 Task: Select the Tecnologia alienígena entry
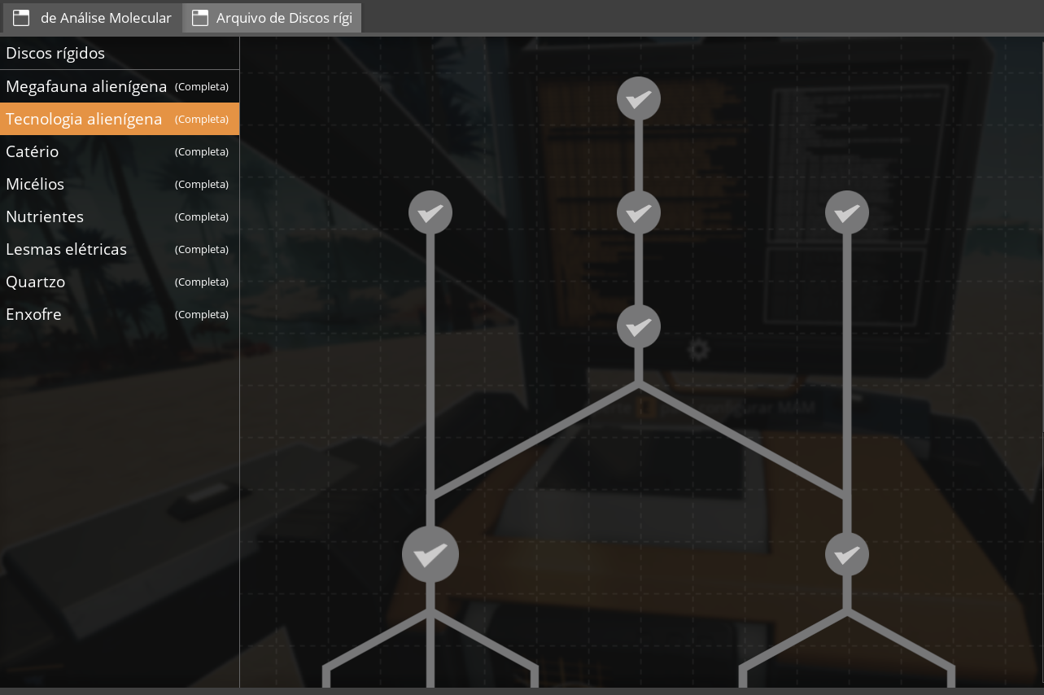(x=120, y=119)
